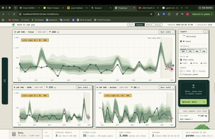Click the Ask Gemini button
This screenshot has width=215, height=139.
206,8
